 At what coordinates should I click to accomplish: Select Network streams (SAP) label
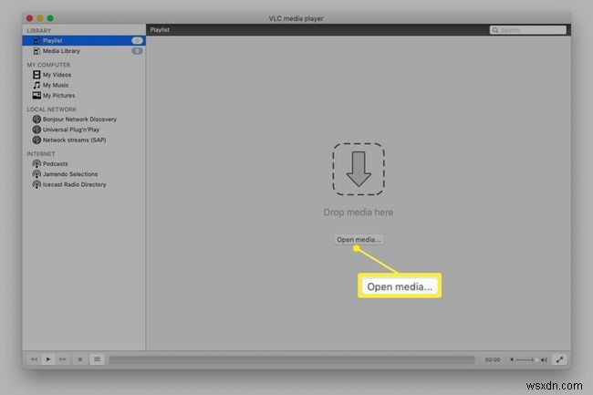pos(74,140)
